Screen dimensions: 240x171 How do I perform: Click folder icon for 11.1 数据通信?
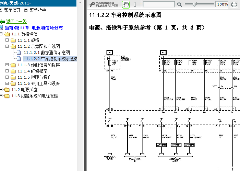(x=7, y=34)
